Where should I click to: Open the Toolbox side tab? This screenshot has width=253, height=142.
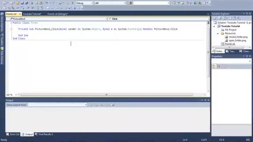point(2,40)
